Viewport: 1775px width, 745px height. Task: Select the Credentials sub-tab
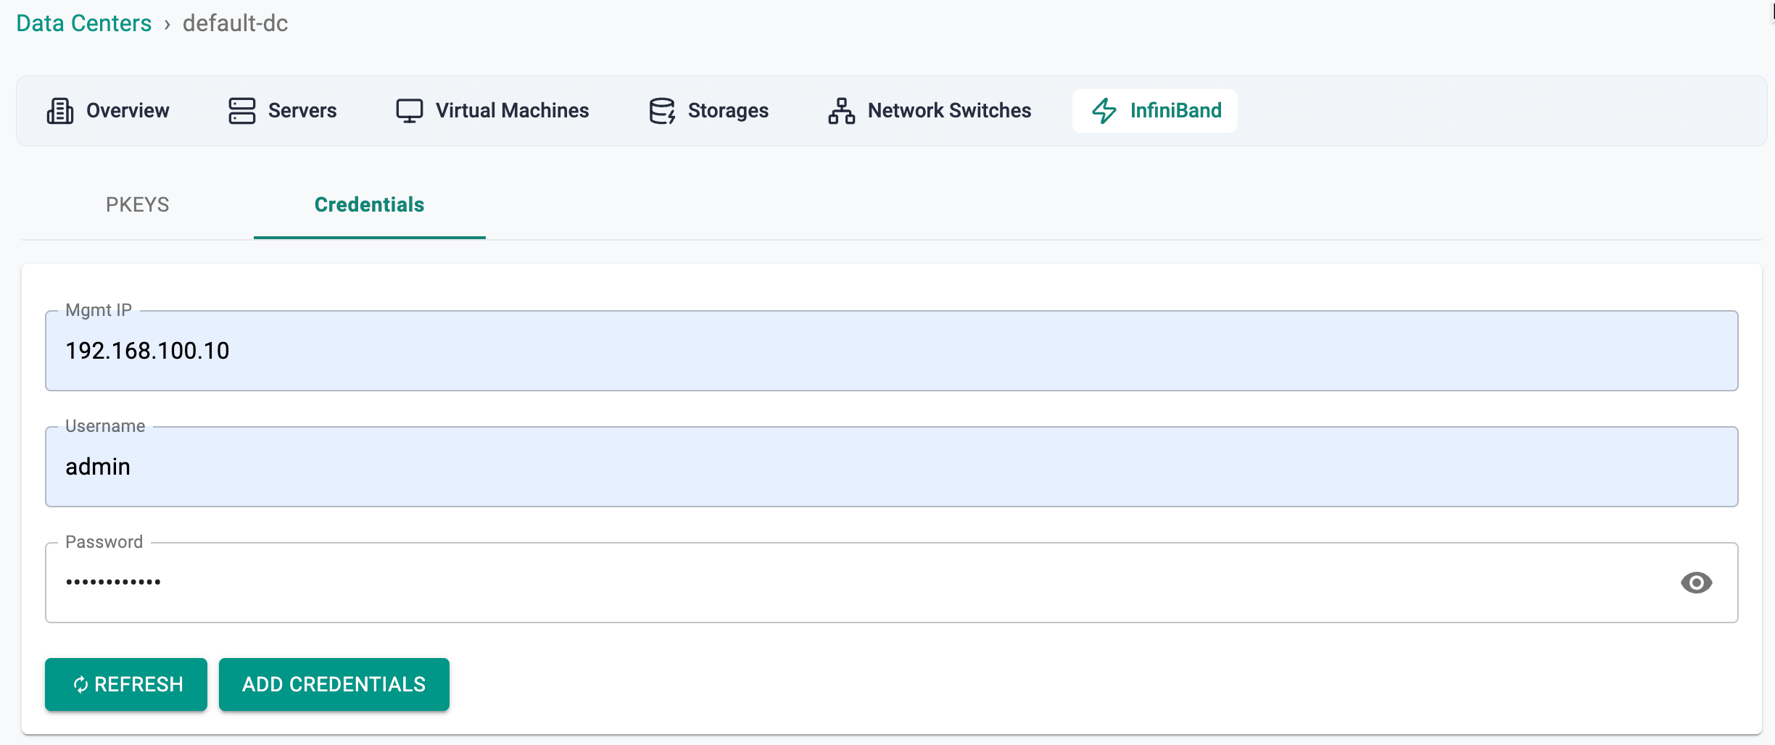point(369,205)
